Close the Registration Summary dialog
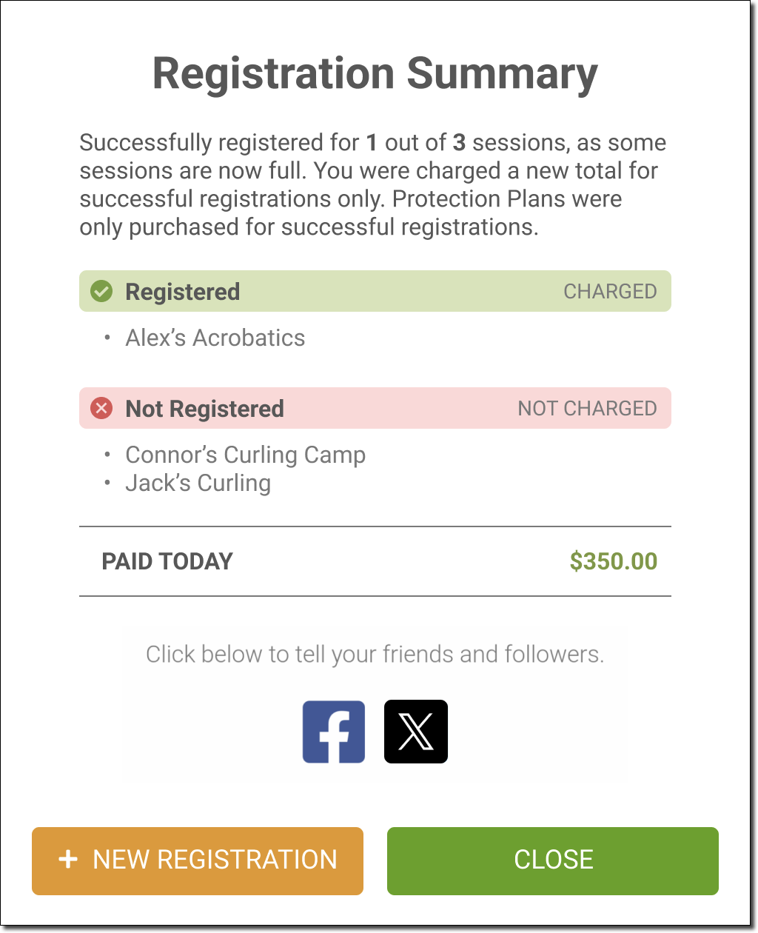Viewport: 758px width, 933px height. pyautogui.click(x=553, y=860)
